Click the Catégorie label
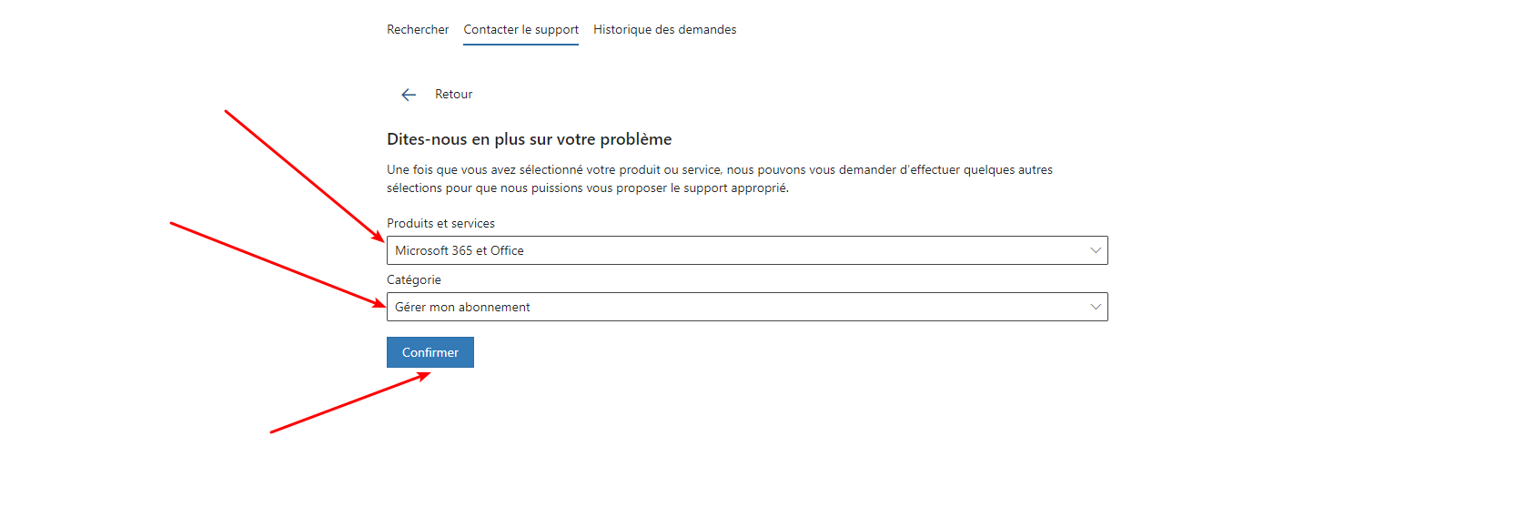This screenshot has height=507, width=1516. [414, 279]
